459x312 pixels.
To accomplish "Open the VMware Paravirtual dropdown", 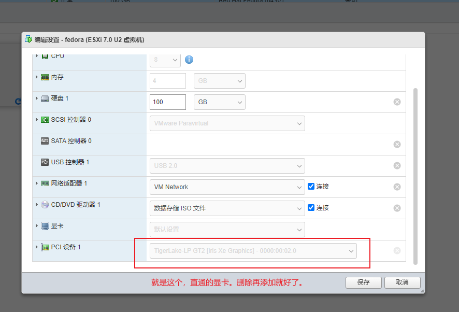I will click(227, 123).
